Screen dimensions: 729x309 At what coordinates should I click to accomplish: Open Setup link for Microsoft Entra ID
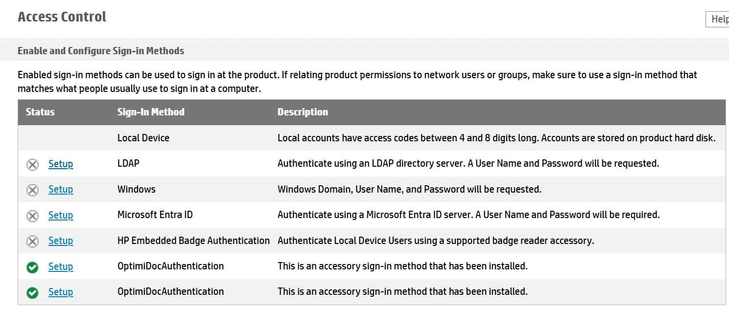61,215
